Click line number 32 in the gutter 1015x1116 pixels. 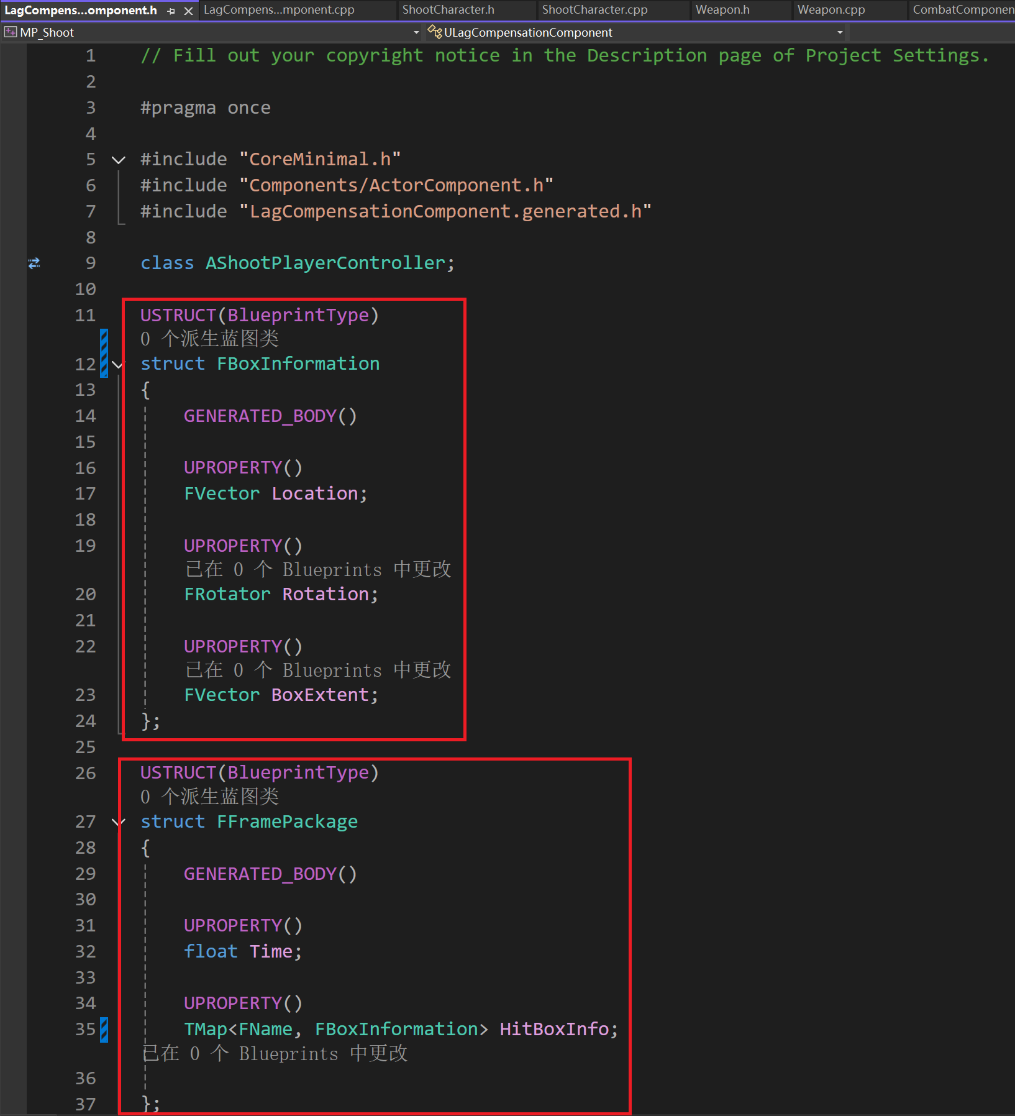click(86, 952)
